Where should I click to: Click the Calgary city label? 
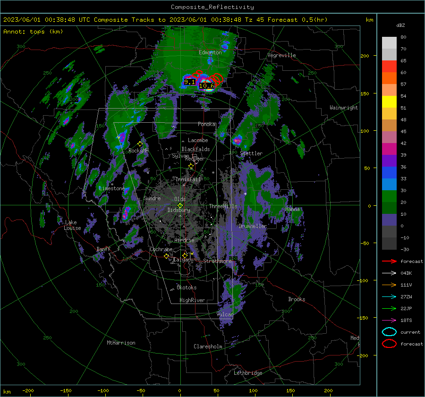tap(183, 260)
